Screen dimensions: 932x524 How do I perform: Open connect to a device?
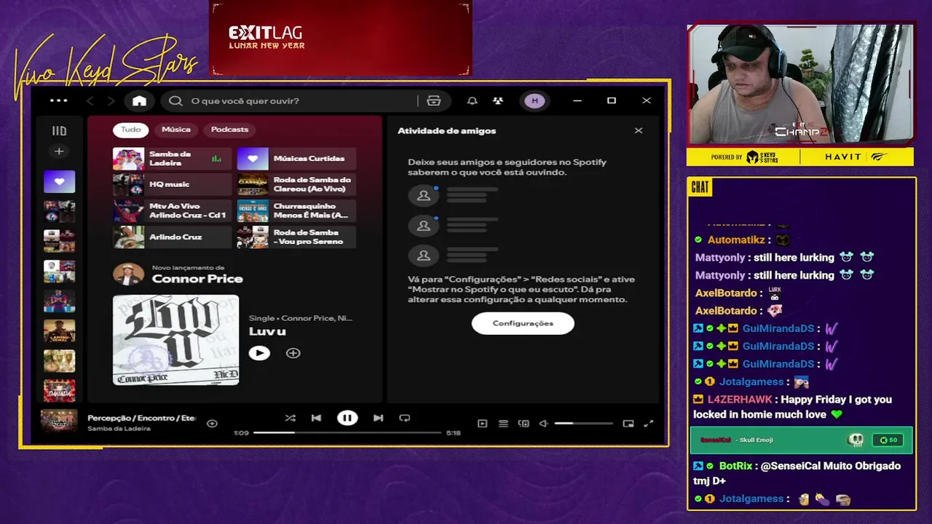pos(524,424)
